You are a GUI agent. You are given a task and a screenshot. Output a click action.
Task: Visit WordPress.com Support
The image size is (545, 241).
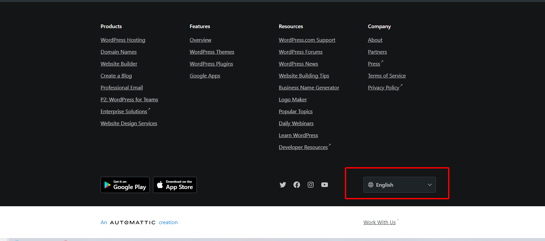[x=307, y=40]
